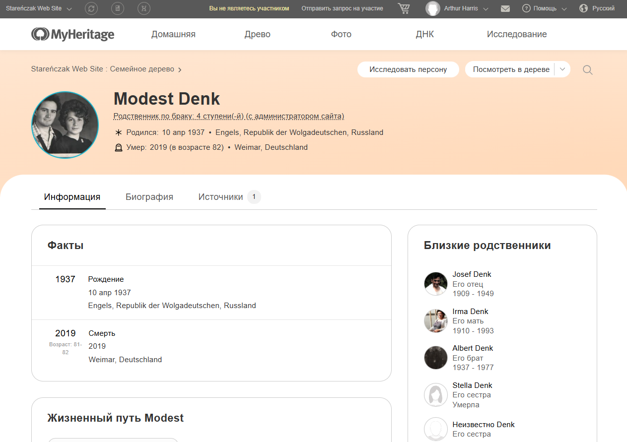
Task: Click the DNA helix icon in top bar
Action: click(144, 8)
